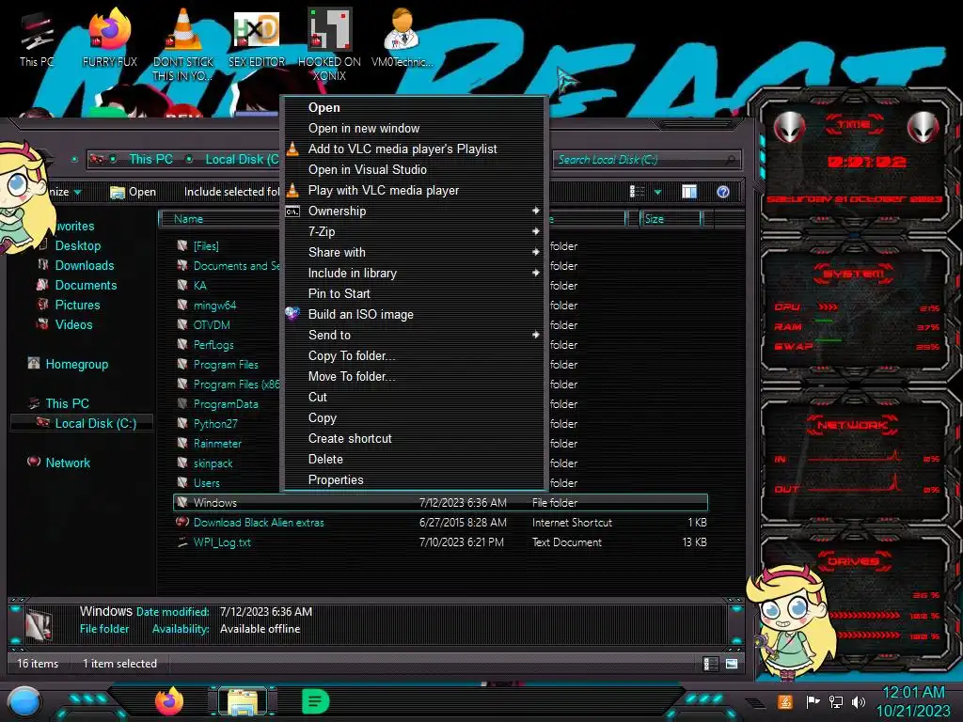Screen dimensions: 963x722
Task: Select the [Files] folder
Action: pos(206,246)
